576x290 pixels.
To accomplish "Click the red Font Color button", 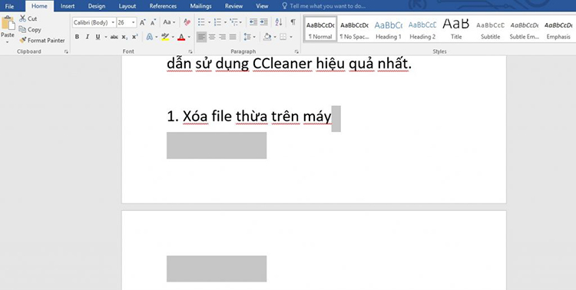I will coord(181,37).
